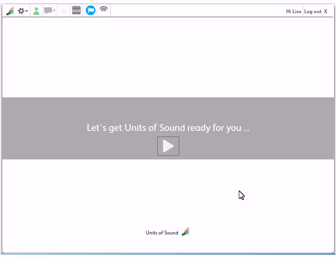
Task: Click the Units of Sound logo in toolbar
Action: [x=10, y=11]
